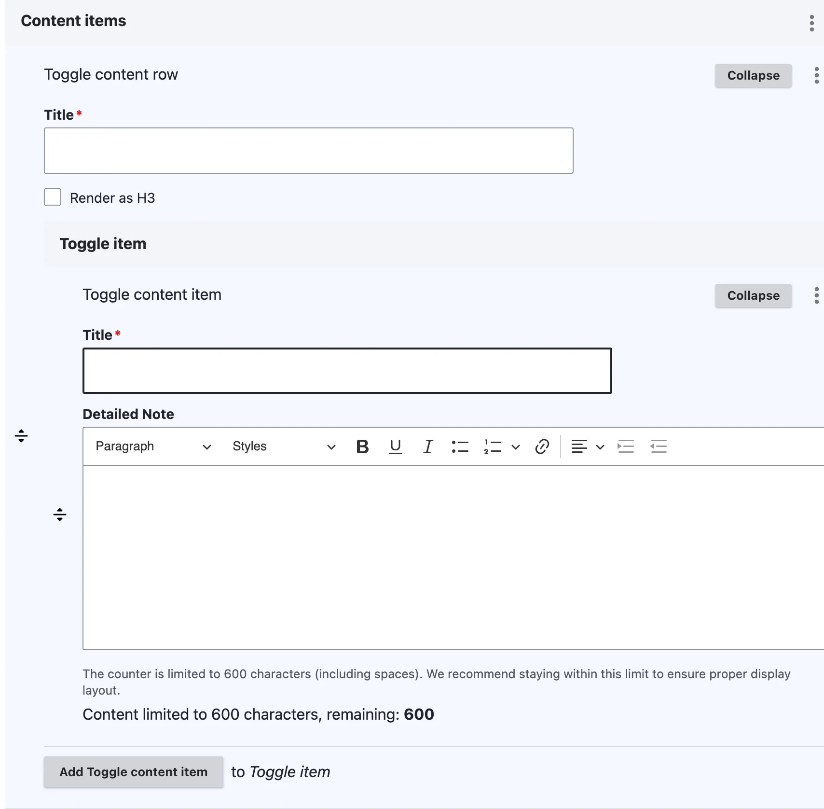
Task: Collapse the Toggle content row
Action: (x=753, y=75)
